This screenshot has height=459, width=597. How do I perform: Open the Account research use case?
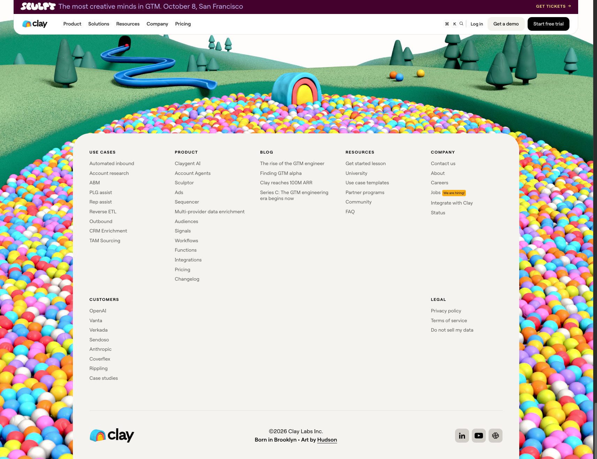(x=109, y=173)
